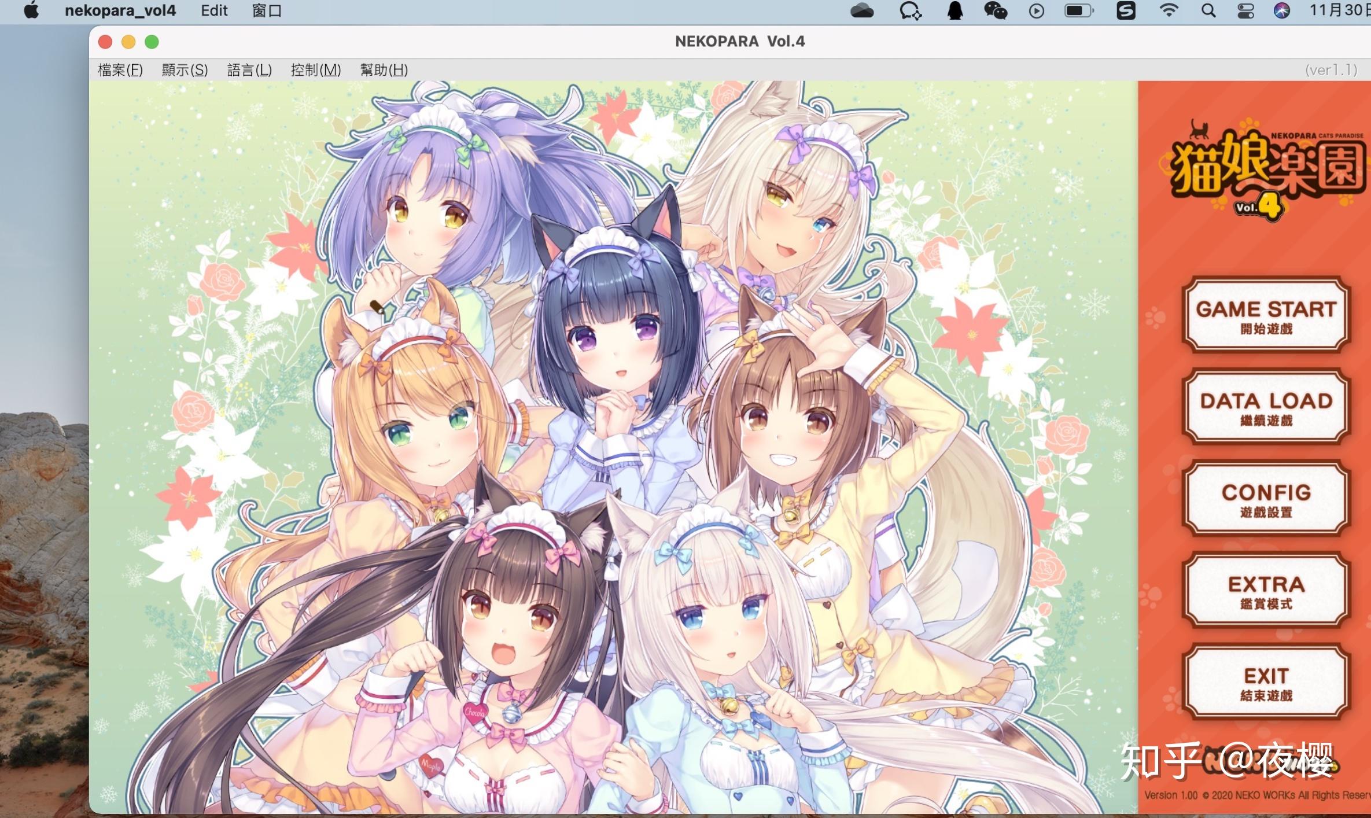The height and width of the screenshot is (818, 1371).
Task: Open the 控制(M) menu
Action: 316,70
